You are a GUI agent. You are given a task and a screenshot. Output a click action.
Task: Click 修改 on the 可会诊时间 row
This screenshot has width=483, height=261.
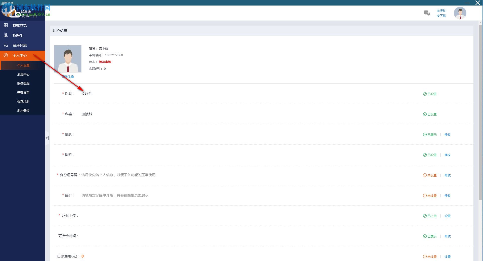pyautogui.click(x=448, y=236)
